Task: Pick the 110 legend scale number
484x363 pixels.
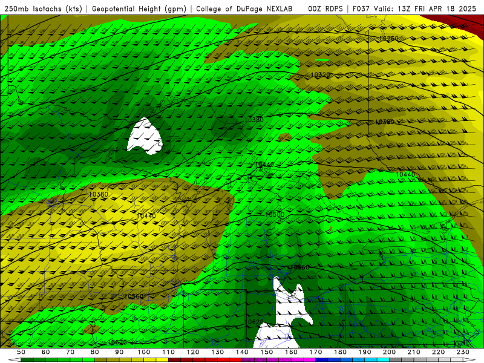Action: (x=169, y=352)
